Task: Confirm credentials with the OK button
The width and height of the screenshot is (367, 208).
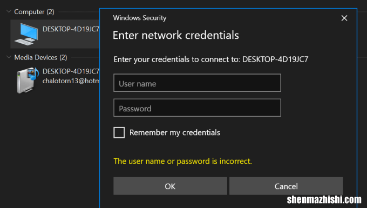Action: point(170,186)
